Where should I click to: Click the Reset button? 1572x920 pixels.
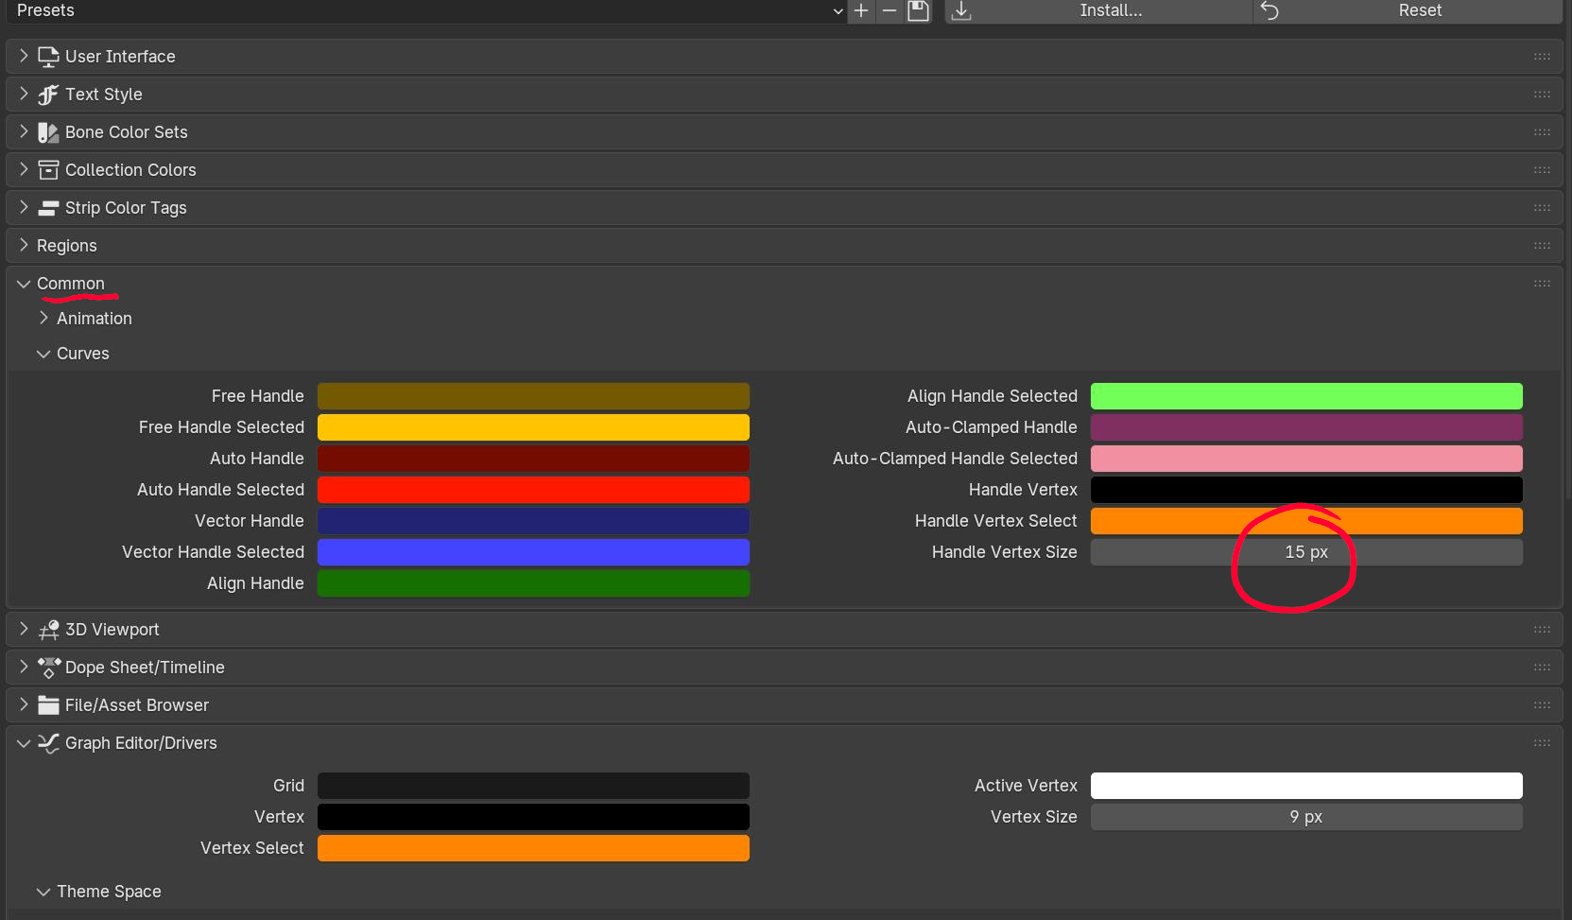click(1408, 10)
